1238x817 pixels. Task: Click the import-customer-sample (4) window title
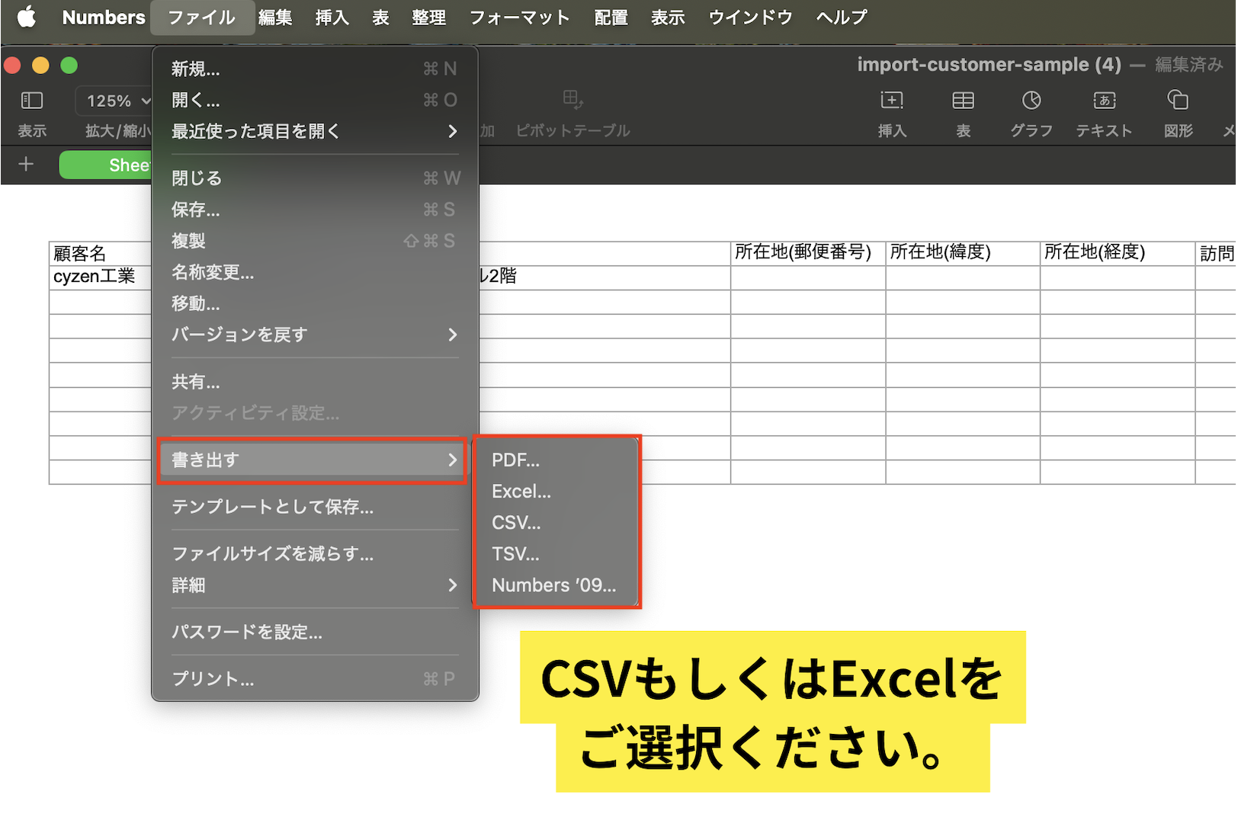point(989,65)
